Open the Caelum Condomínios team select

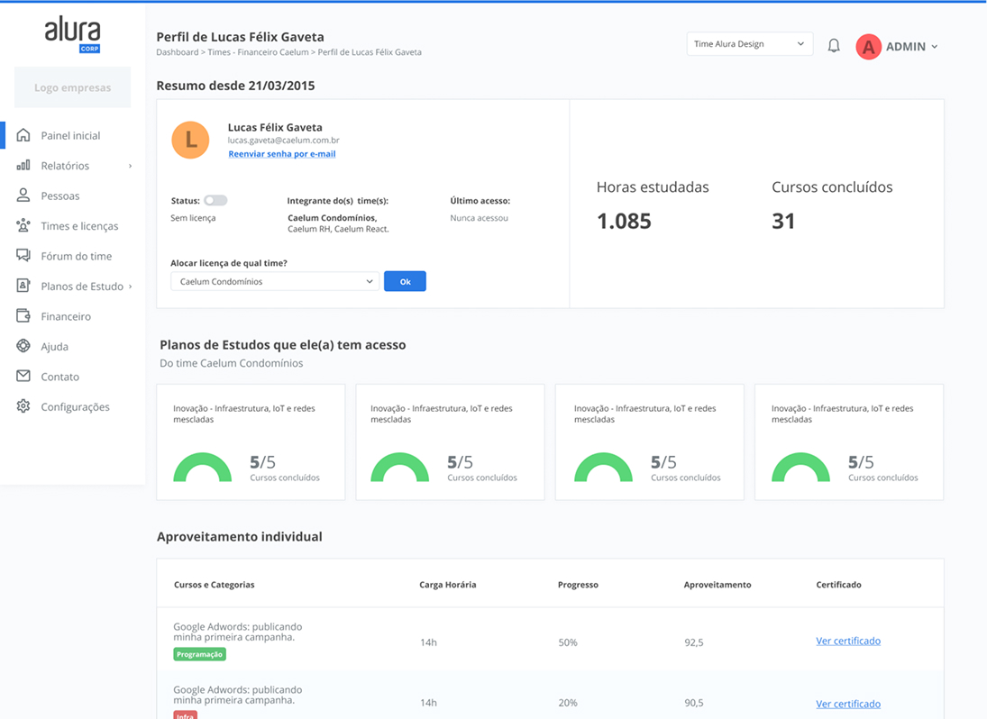[x=274, y=281]
